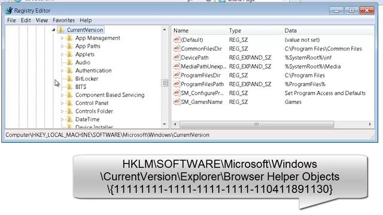Click the Controls Folder folder icon

coord(70,111)
